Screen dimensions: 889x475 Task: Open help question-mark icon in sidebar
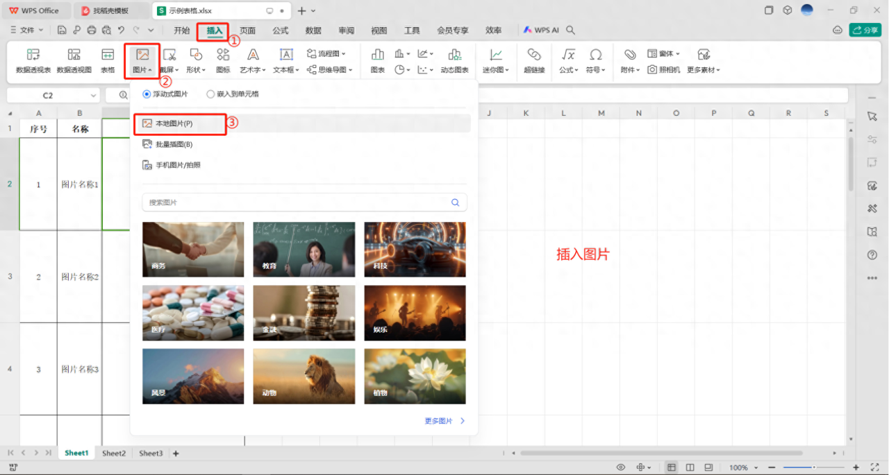(872, 255)
